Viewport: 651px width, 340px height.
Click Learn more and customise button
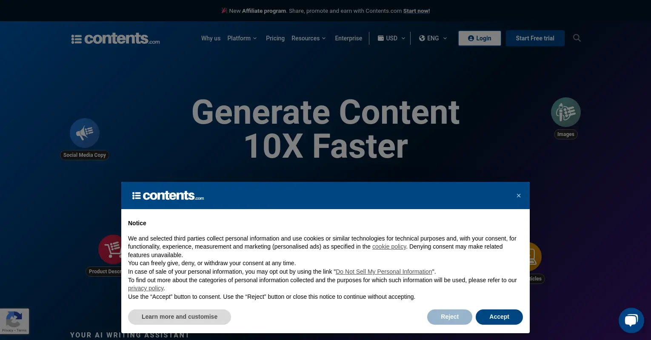tap(179, 317)
